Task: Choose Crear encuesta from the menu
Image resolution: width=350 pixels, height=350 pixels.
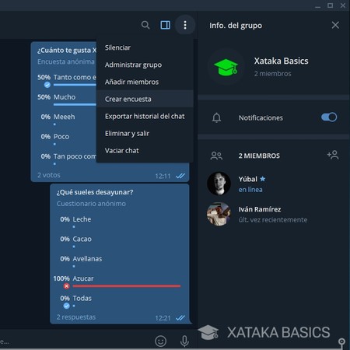Action: point(145,99)
